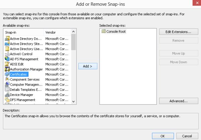Click the snap-in list scroll up arrow
Viewport: 201px width, 140px height.
click(73, 31)
